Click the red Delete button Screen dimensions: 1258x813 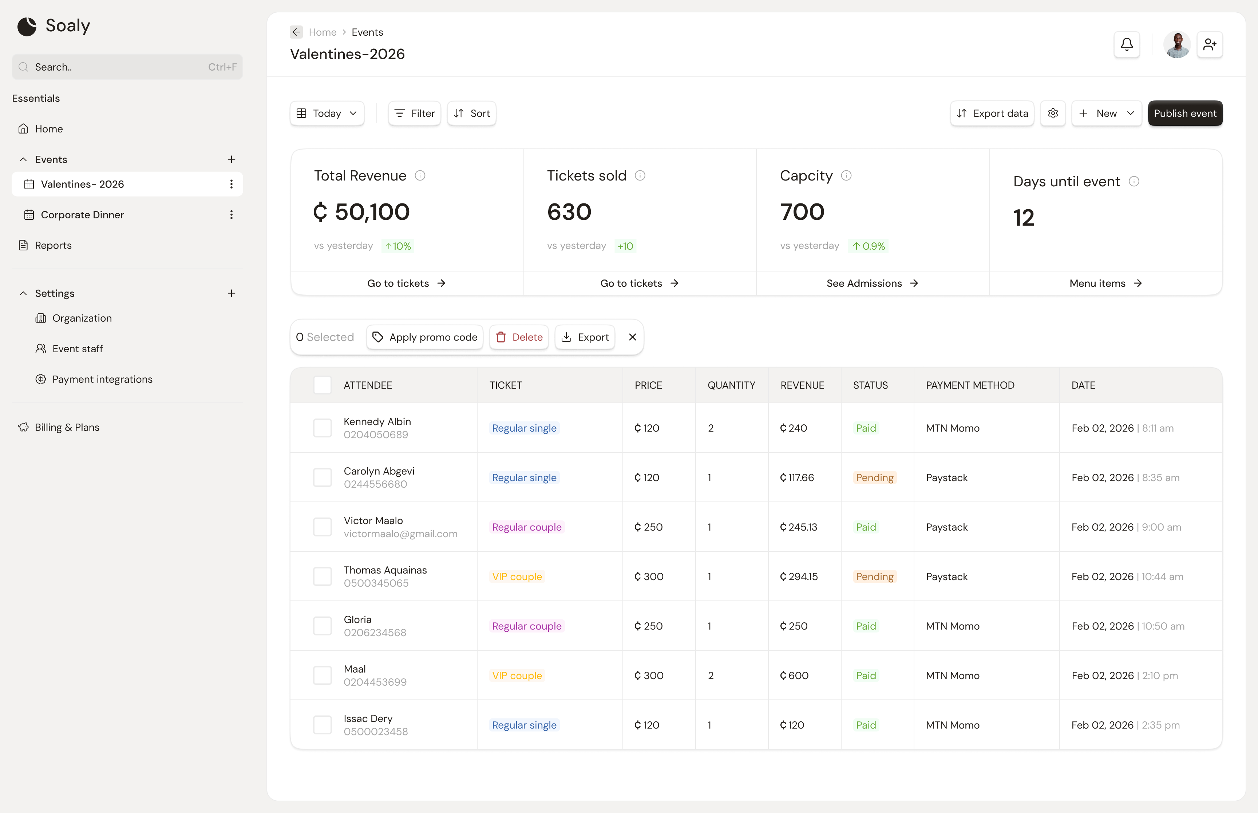[x=519, y=337]
